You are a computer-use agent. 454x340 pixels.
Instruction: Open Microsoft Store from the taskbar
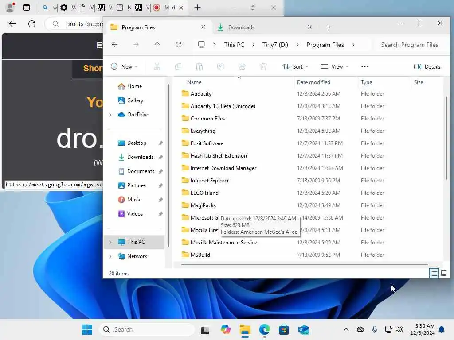click(x=284, y=329)
